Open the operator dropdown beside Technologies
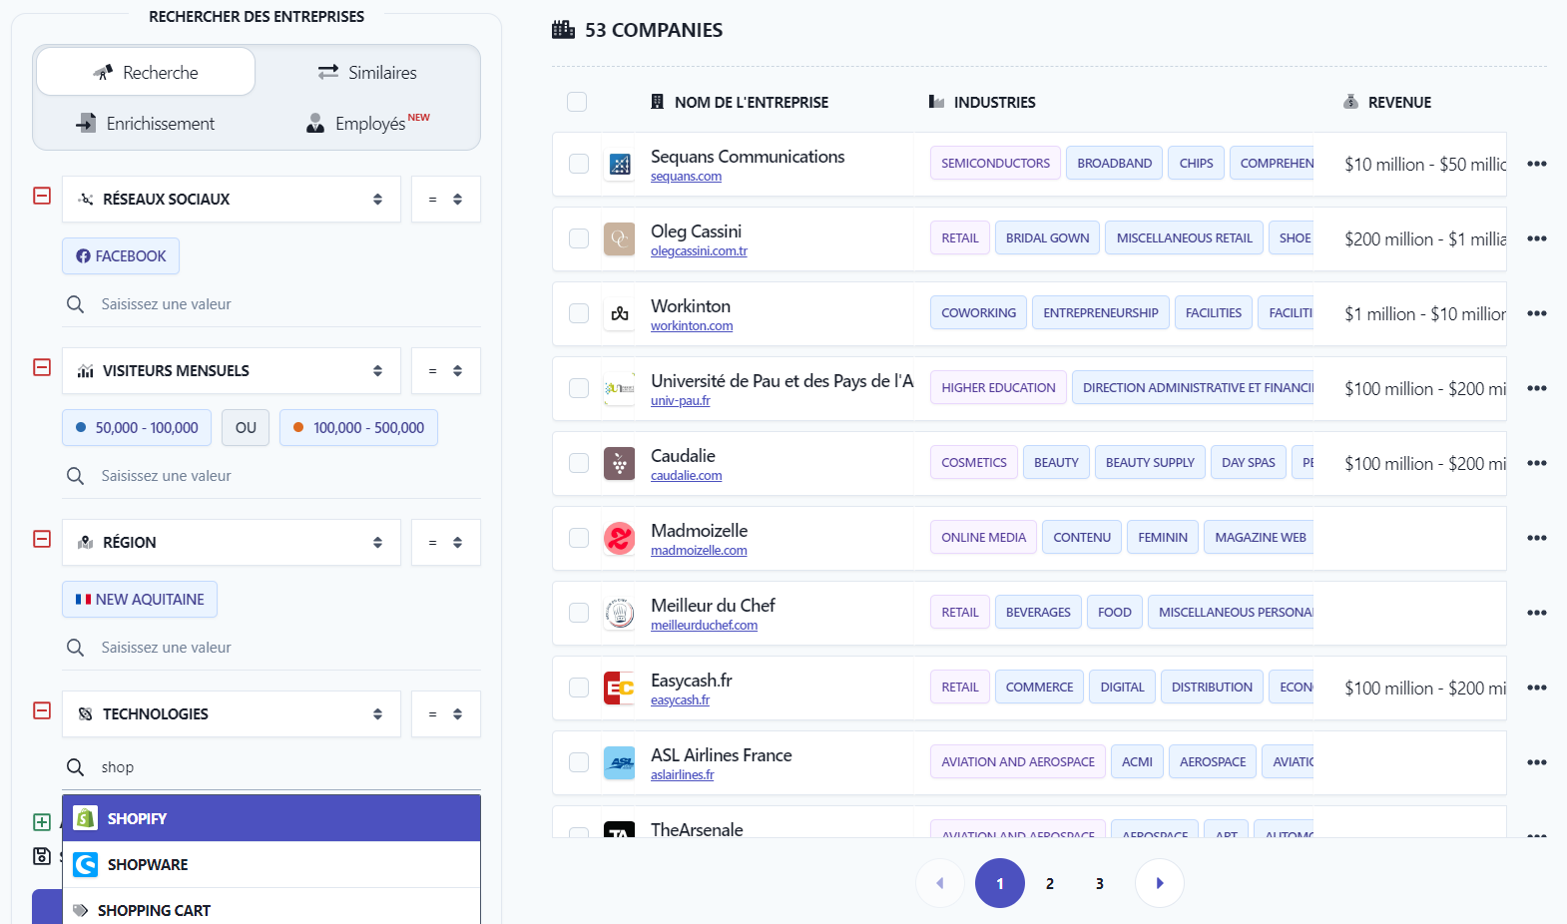The width and height of the screenshot is (1567, 924). tap(446, 714)
